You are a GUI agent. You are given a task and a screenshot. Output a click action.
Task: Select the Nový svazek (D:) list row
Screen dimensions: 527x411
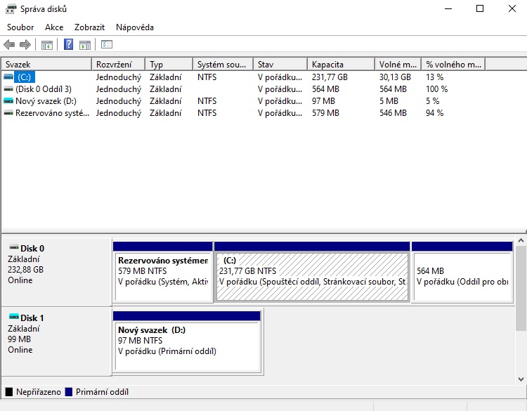point(46,101)
